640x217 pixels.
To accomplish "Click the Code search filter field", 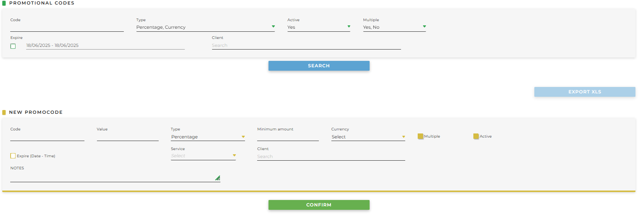I will pos(67,28).
